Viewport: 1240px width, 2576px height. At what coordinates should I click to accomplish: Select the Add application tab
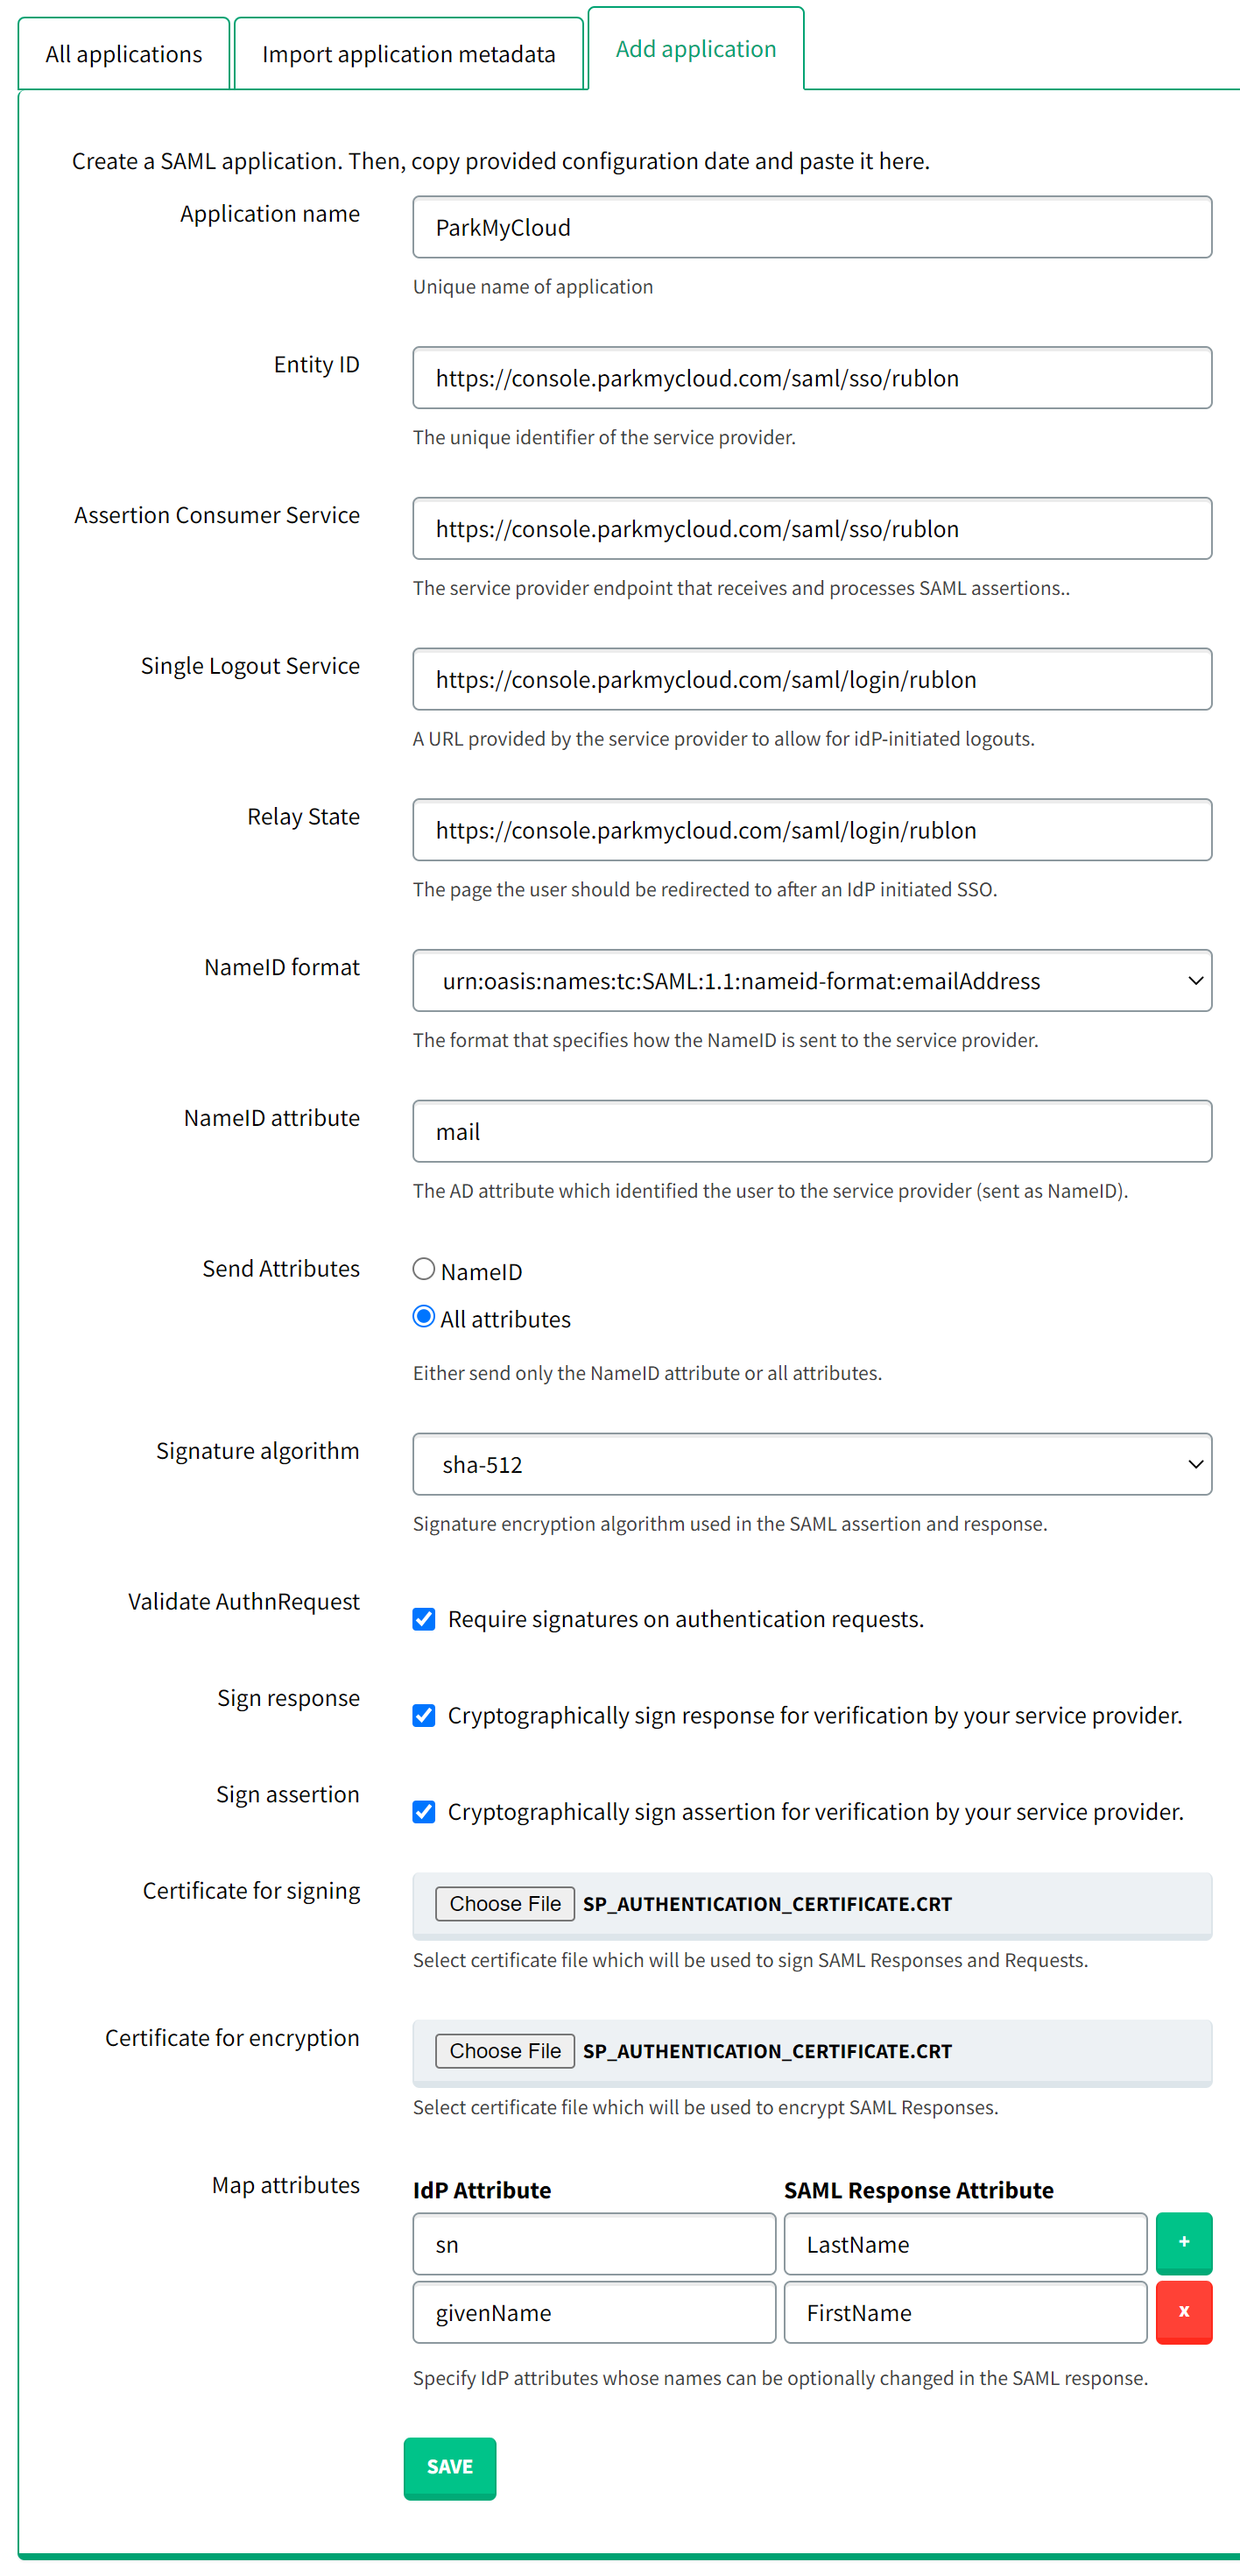695,49
